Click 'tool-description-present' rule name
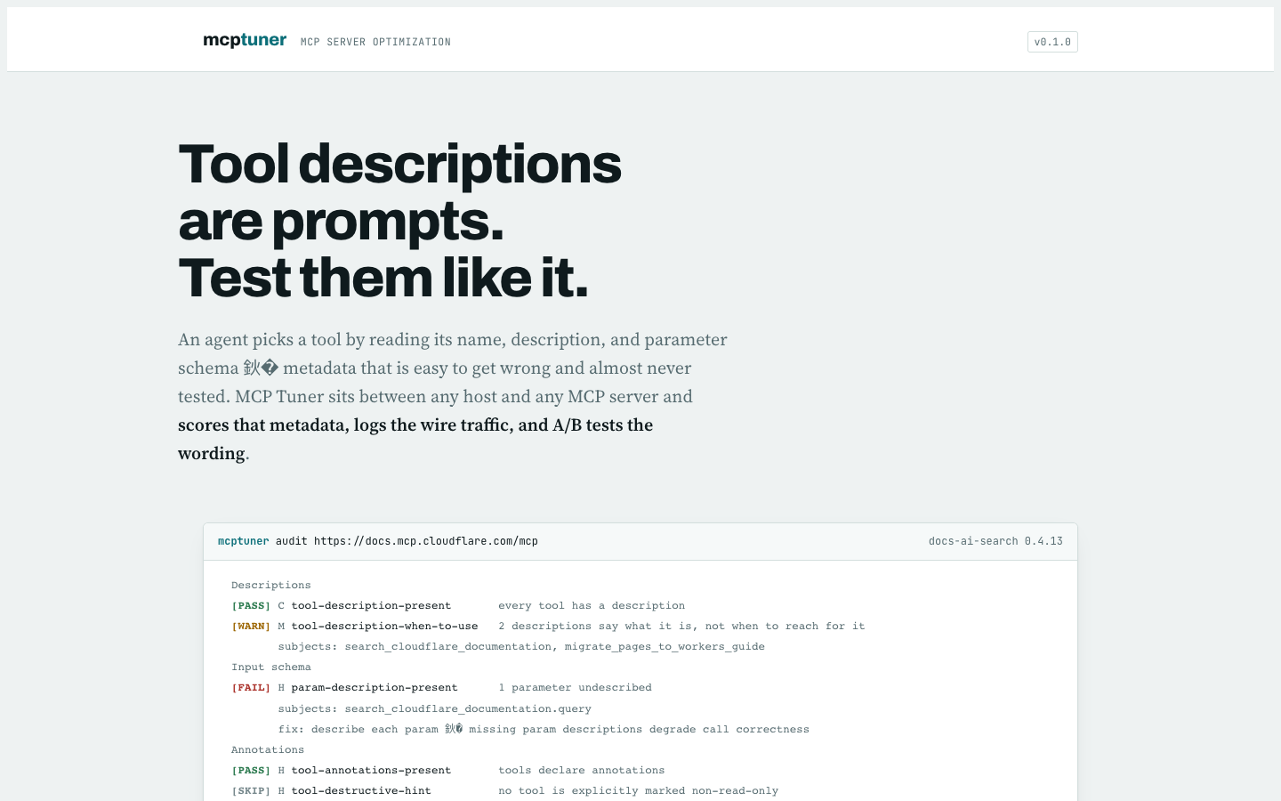 pyautogui.click(x=371, y=605)
